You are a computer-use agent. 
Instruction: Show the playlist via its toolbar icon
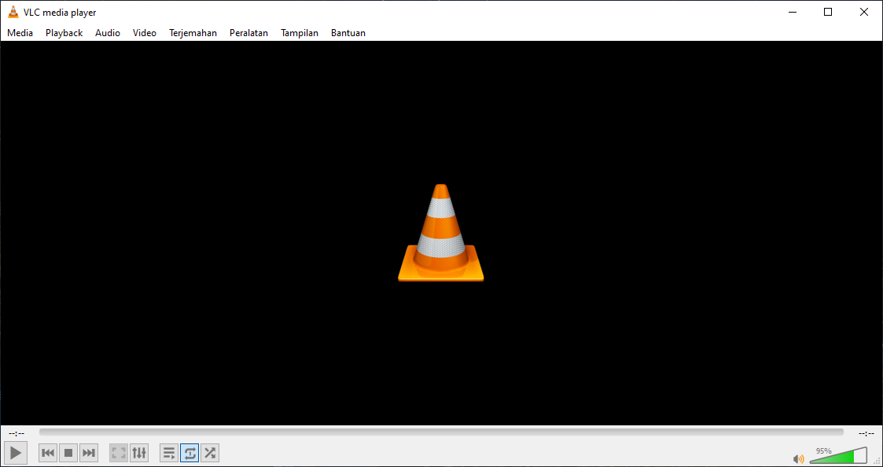tap(168, 452)
